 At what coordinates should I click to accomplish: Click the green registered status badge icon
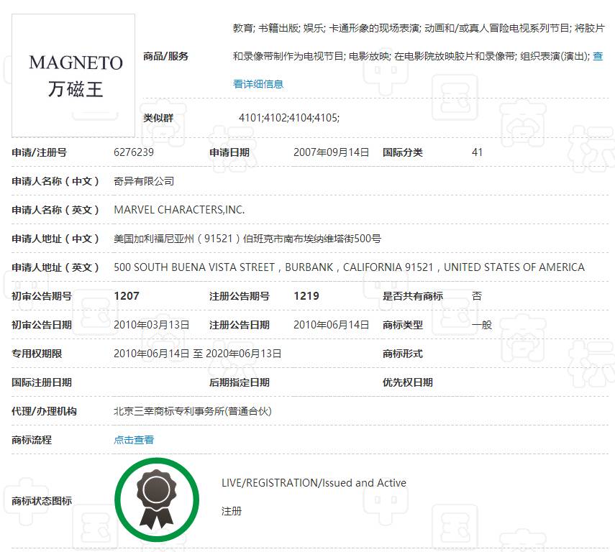(157, 500)
